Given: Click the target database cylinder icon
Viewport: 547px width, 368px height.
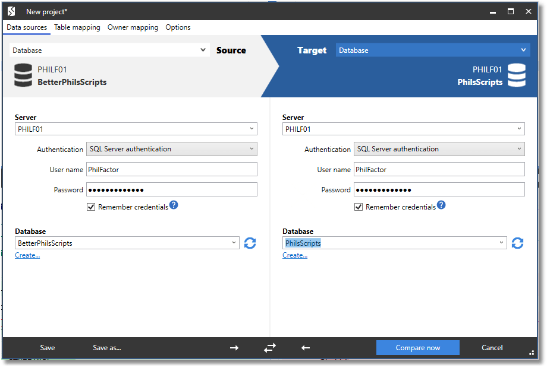Looking at the screenshot, I should 516,75.
